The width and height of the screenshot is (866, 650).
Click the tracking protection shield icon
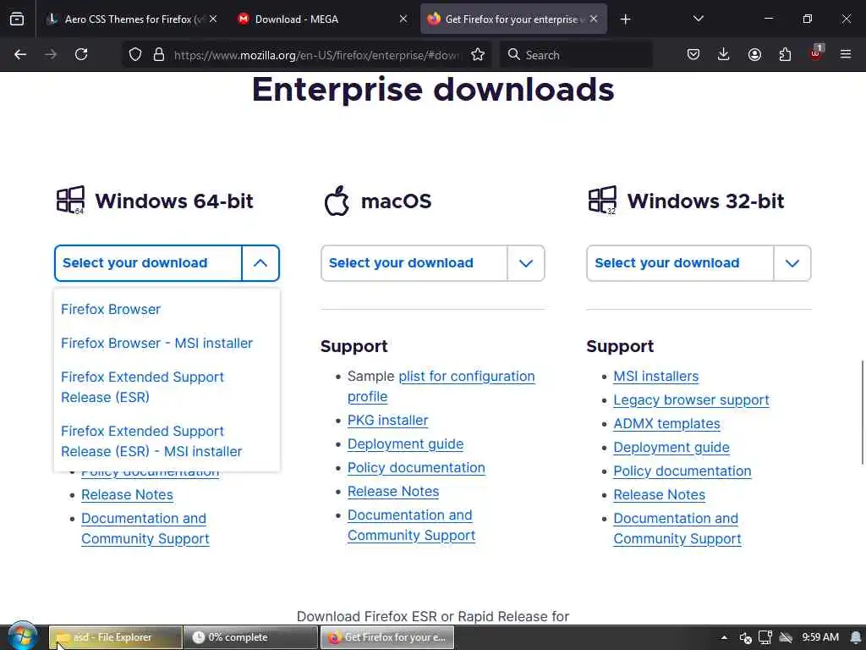point(135,55)
